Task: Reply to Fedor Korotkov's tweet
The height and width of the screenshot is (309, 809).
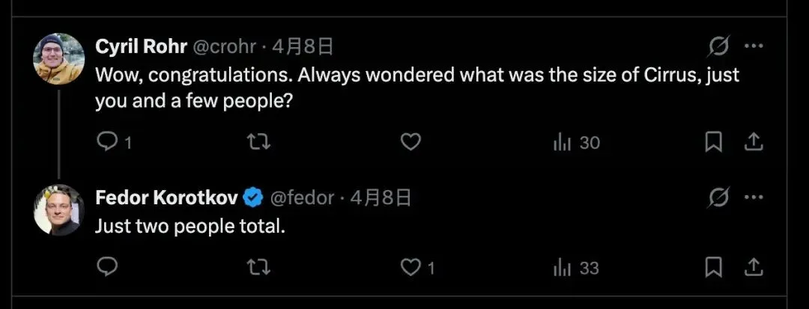Action: point(109,266)
